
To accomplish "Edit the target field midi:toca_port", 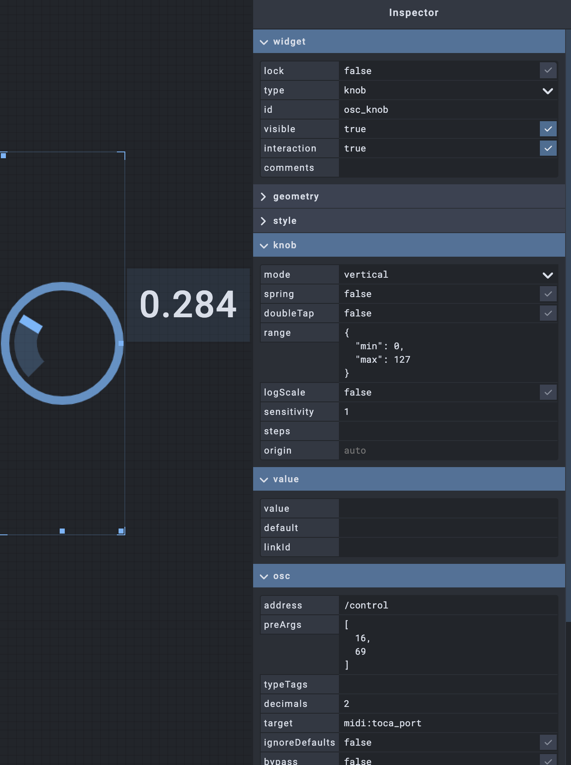I will point(448,723).
